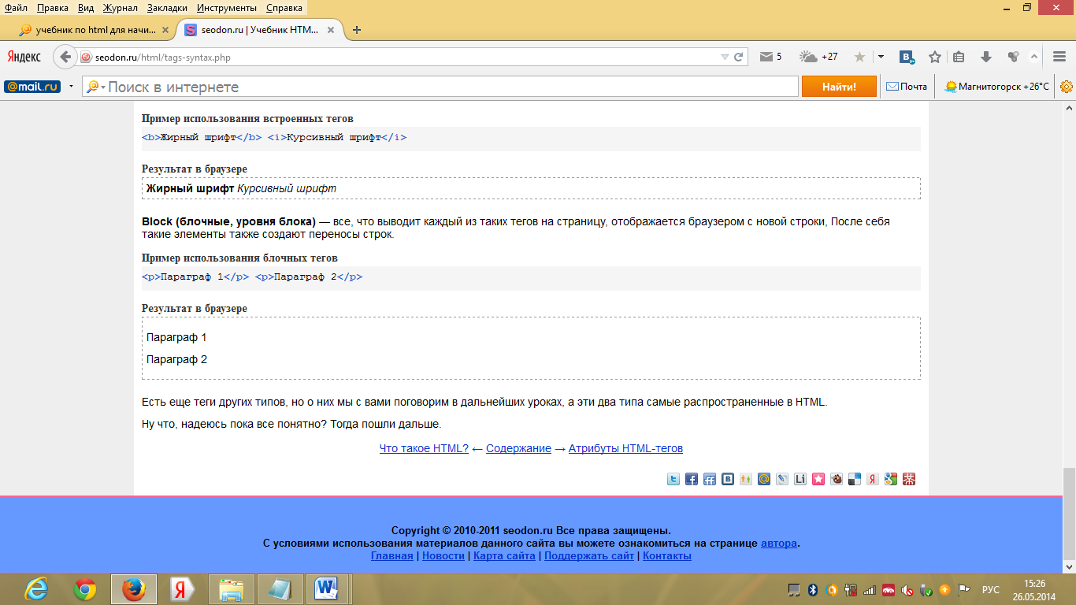Share the page on Facebook

[x=692, y=479]
